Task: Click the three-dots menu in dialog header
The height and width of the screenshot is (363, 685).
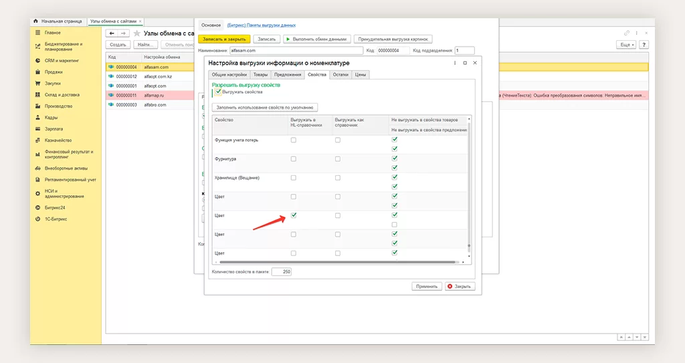Action: (456, 62)
